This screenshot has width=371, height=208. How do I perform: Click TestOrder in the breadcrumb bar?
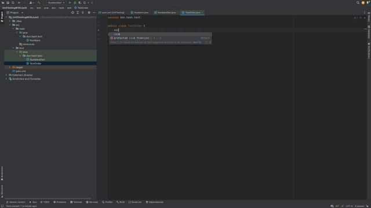[x=81, y=8]
